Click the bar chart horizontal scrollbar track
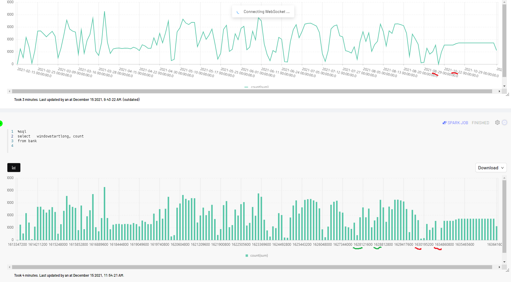 pos(252,267)
